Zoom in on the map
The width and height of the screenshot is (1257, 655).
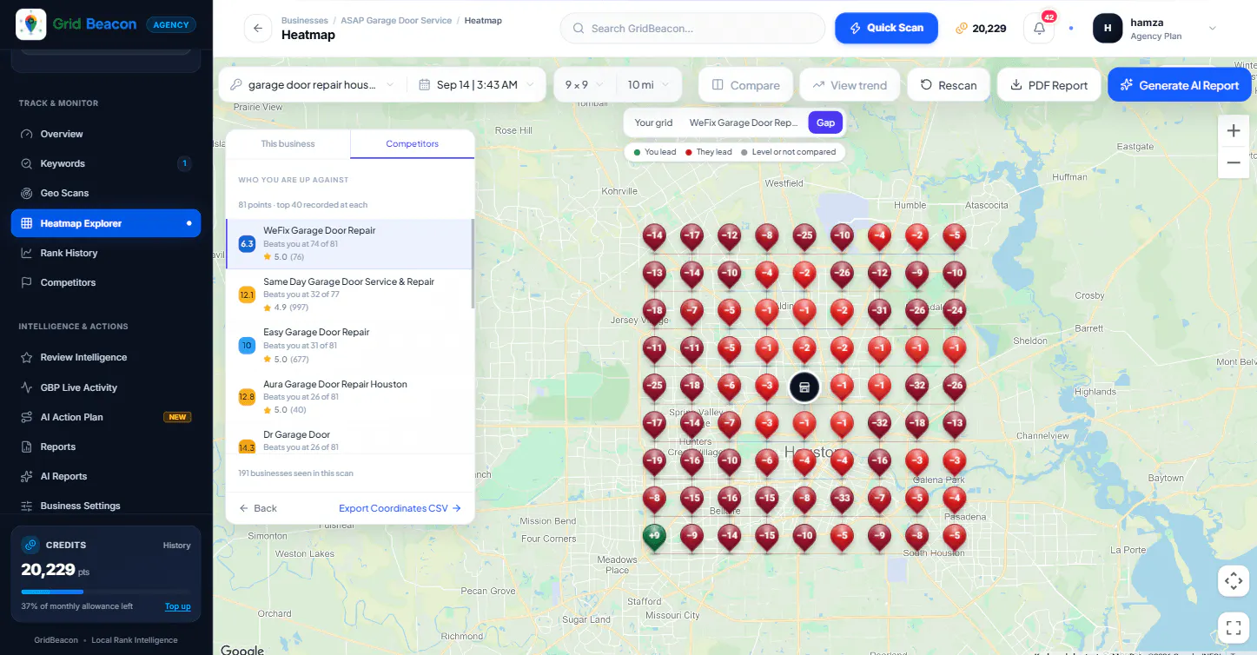1234,131
